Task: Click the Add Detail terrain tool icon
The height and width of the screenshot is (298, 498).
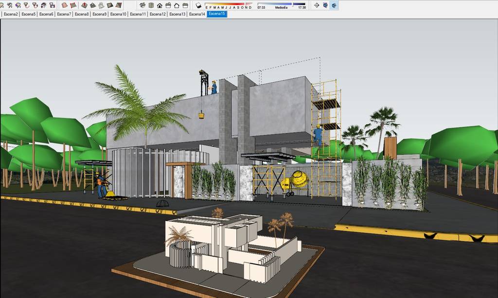Action: click(x=110, y=4)
